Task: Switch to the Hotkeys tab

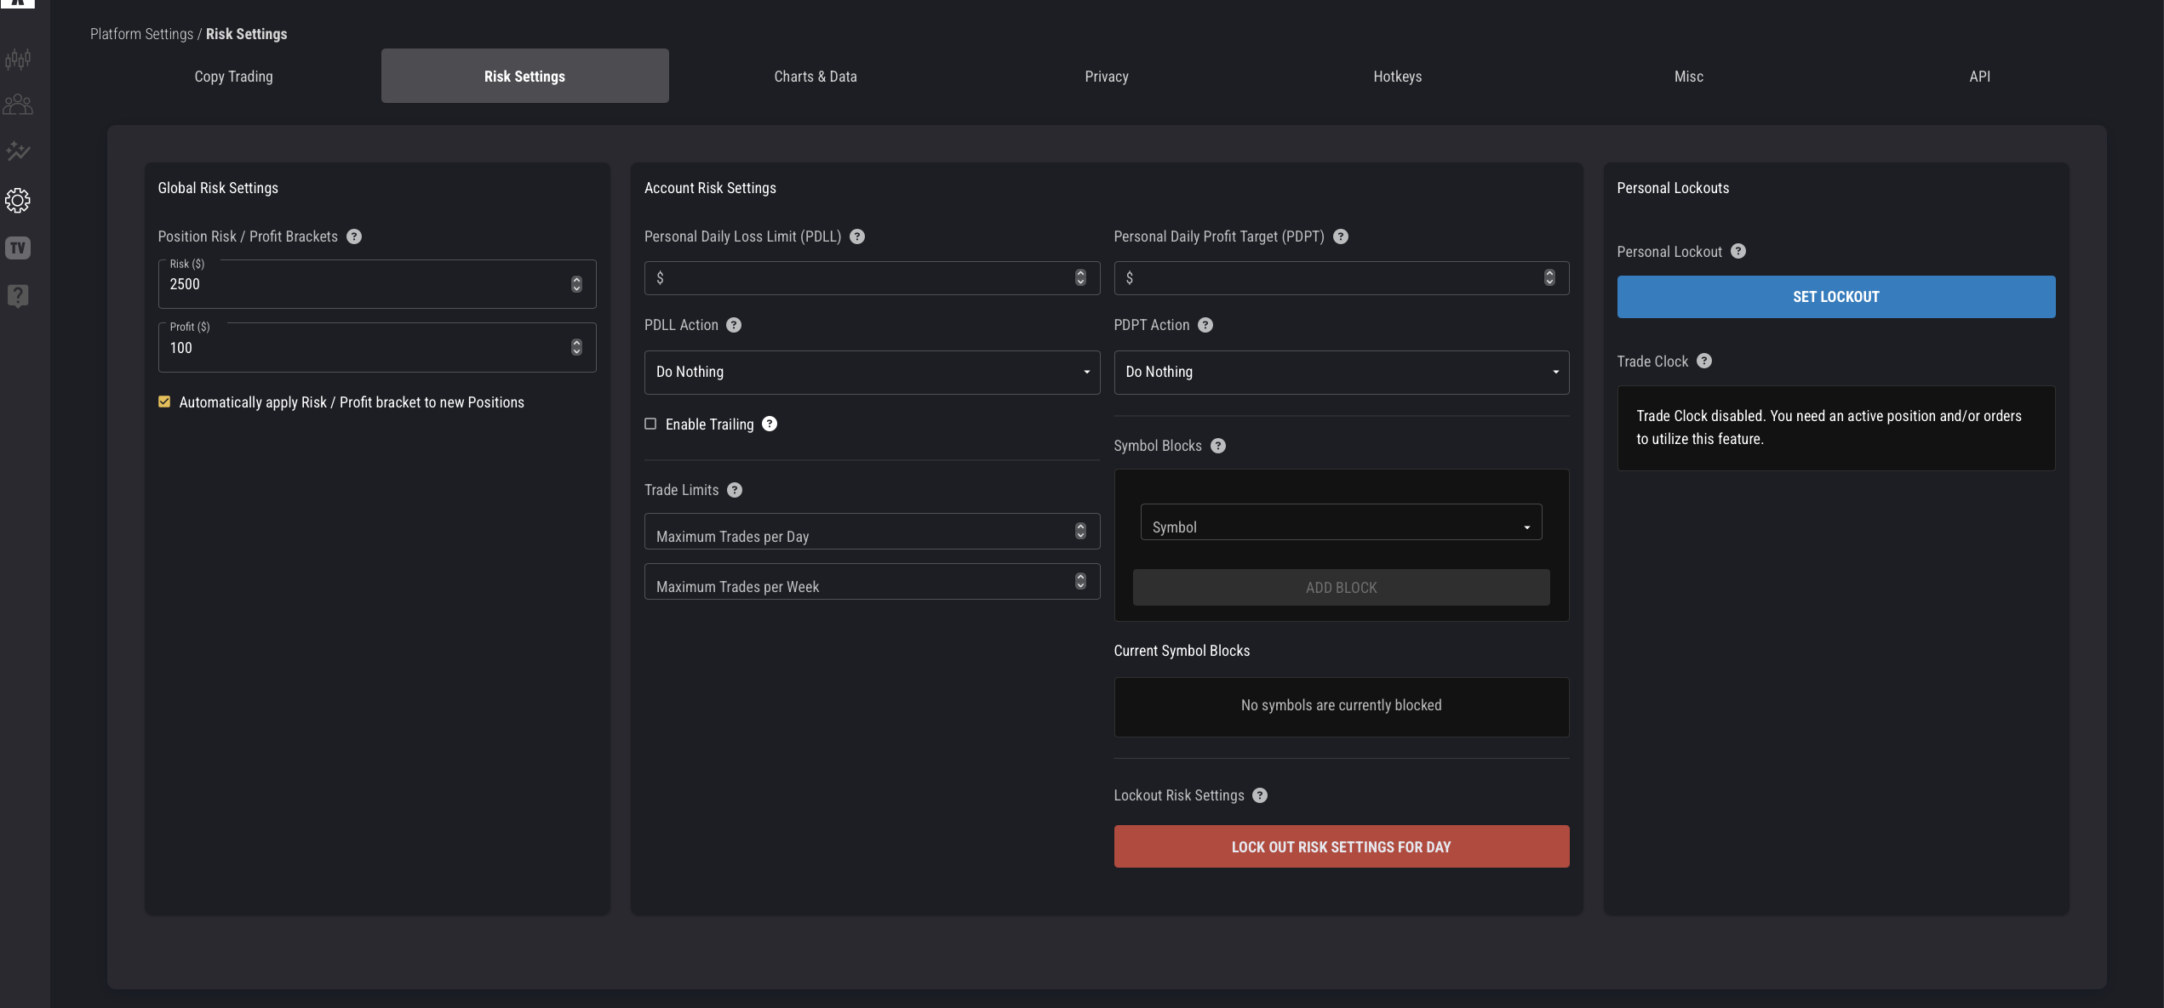Action: (1397, 77)
